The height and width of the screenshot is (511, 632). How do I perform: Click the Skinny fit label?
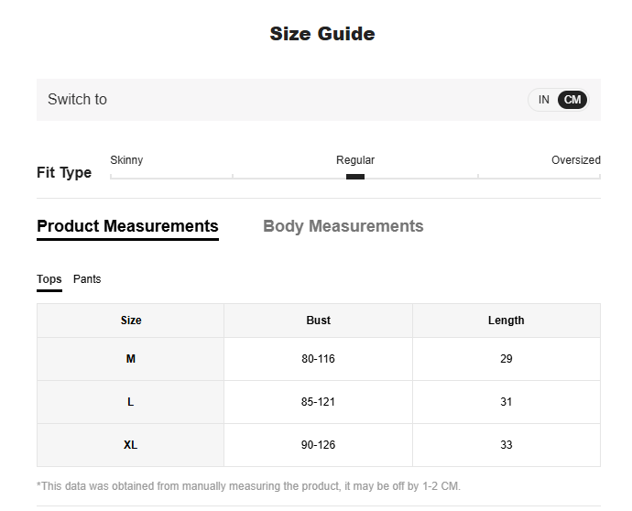coord(126,160)
